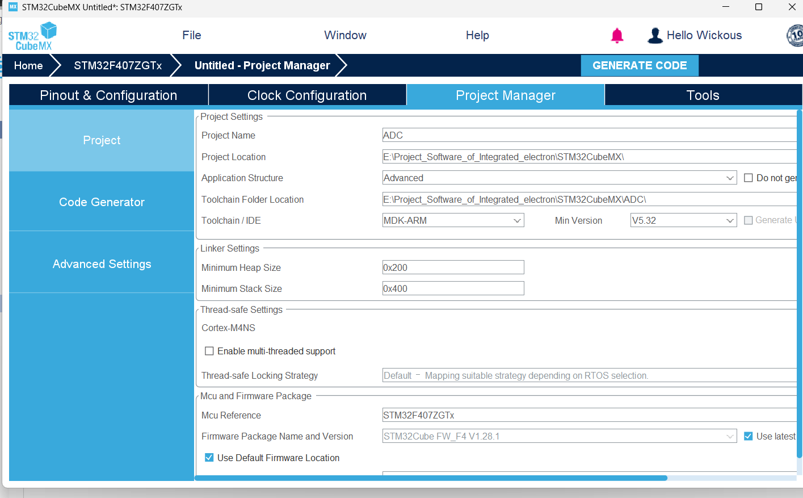Click the STM32CubeMX logo
803x498 pixels.
(32, 36)
